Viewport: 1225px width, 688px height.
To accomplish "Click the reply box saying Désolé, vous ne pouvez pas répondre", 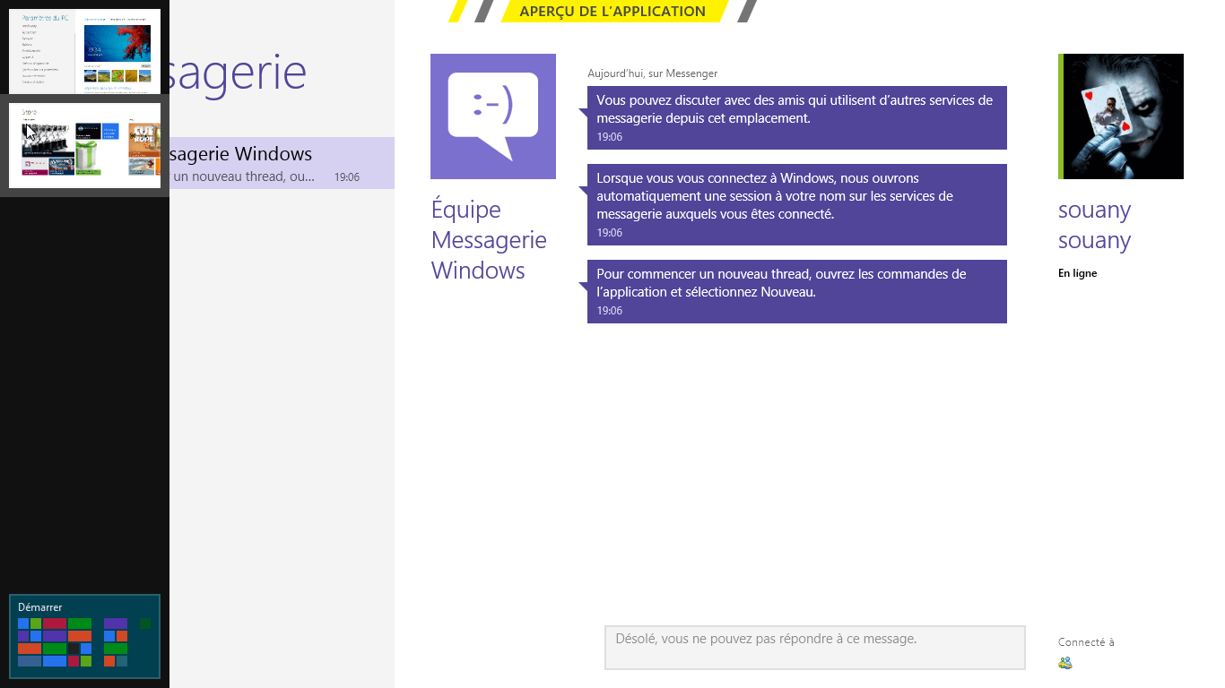I will (x=815, y=648).
